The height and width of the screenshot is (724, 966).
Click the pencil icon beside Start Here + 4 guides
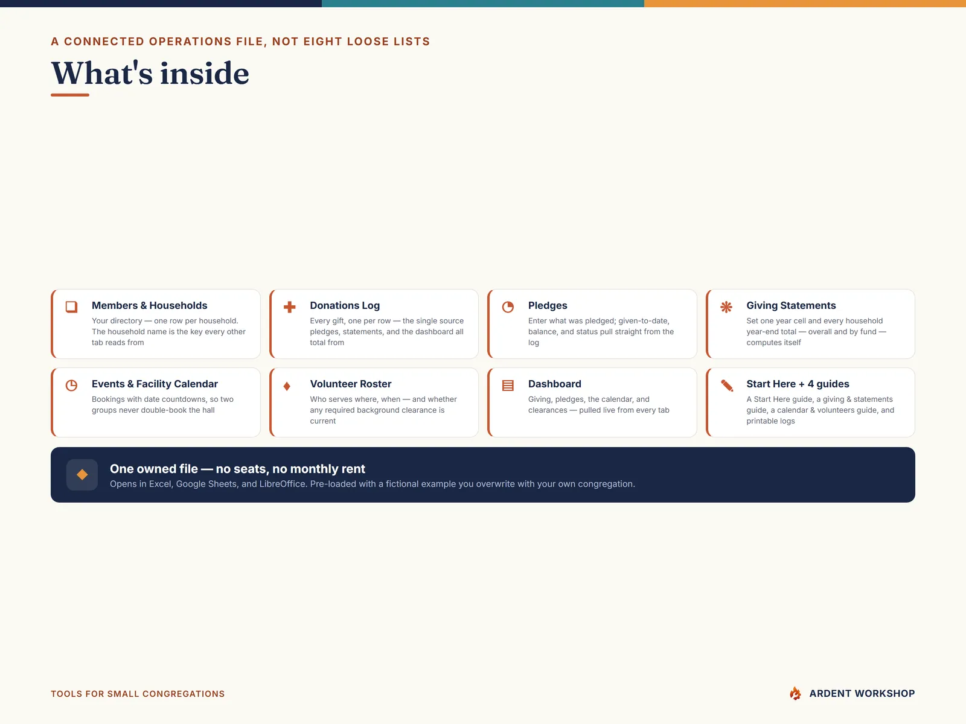point(727,385)
